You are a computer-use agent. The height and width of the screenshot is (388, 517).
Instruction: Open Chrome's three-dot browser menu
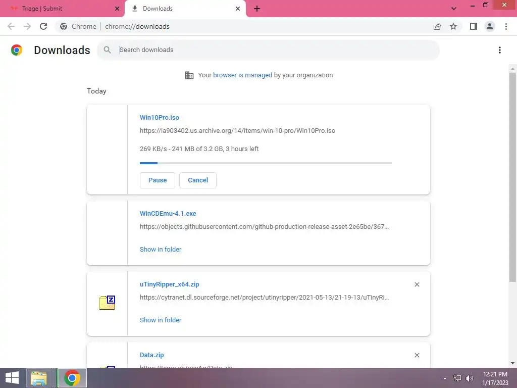coord(506,26)
